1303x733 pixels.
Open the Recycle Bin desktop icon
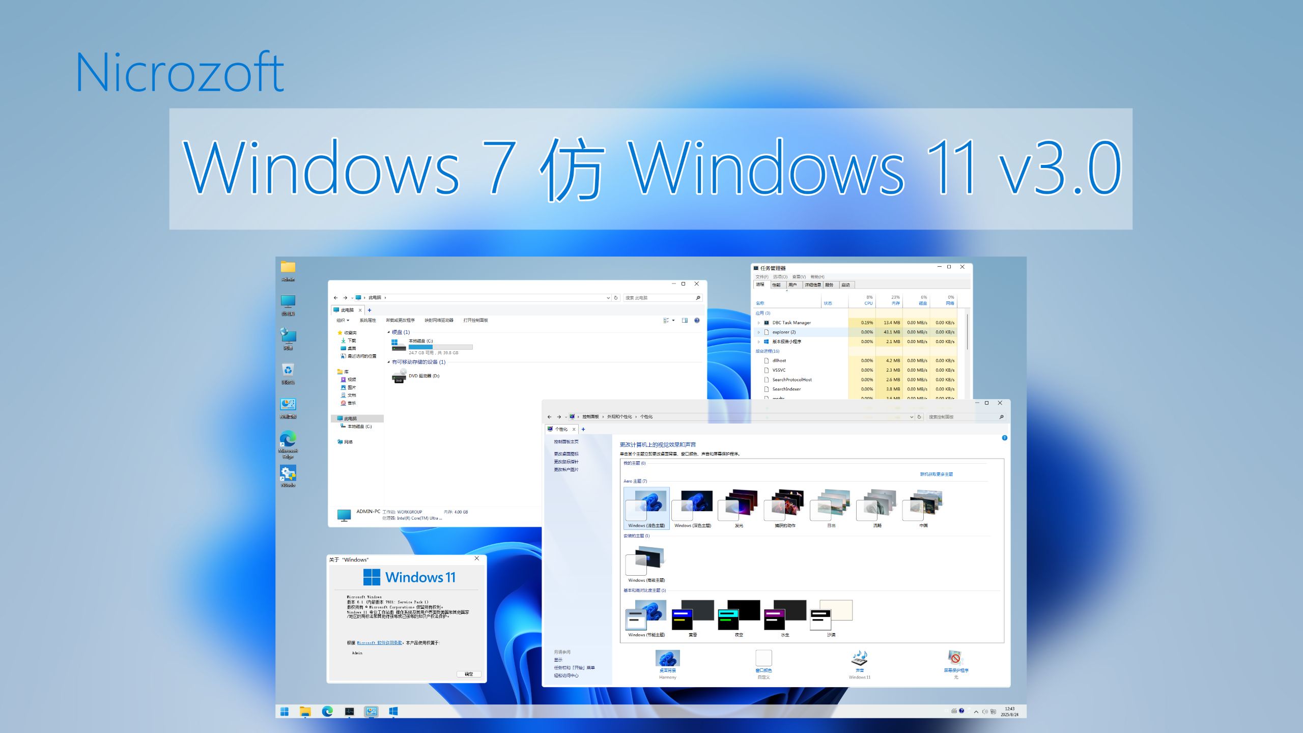click(x=288, y=373)
